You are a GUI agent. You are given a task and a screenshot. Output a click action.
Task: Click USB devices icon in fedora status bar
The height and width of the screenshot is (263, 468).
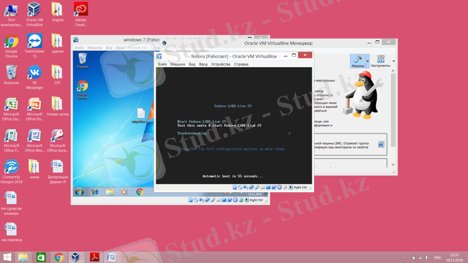coord(257,187)
